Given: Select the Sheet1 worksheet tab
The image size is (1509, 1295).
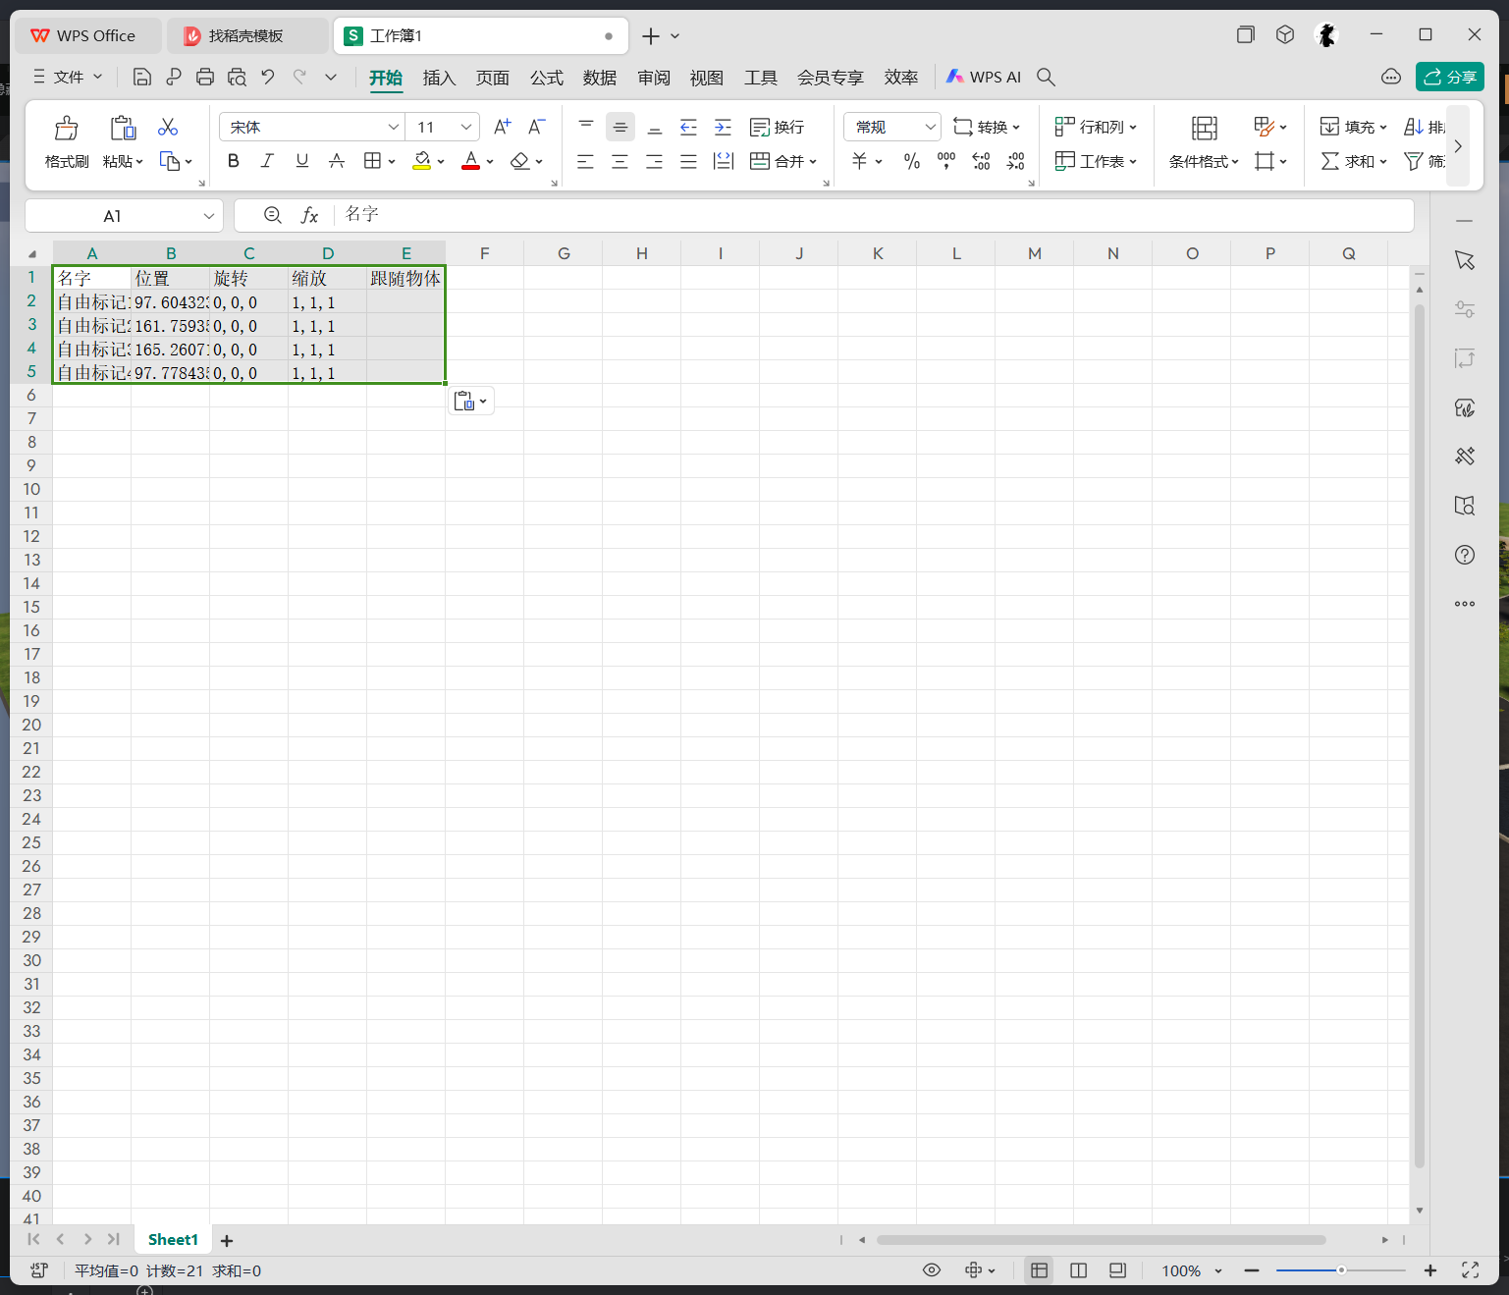Looking at the screenshot, I should (x=173, y=1240).
